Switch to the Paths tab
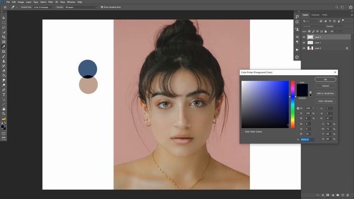Viewport: 354px width, 199px height. [325, 15]
